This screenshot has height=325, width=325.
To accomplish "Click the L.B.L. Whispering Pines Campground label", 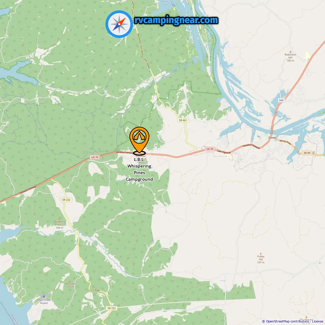I will click(139, 169).
